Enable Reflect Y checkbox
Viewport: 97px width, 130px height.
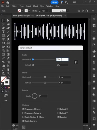[59, 113]
